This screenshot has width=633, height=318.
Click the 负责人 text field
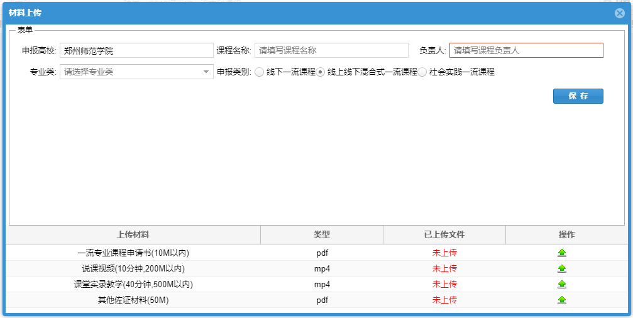tap(526, 50)
